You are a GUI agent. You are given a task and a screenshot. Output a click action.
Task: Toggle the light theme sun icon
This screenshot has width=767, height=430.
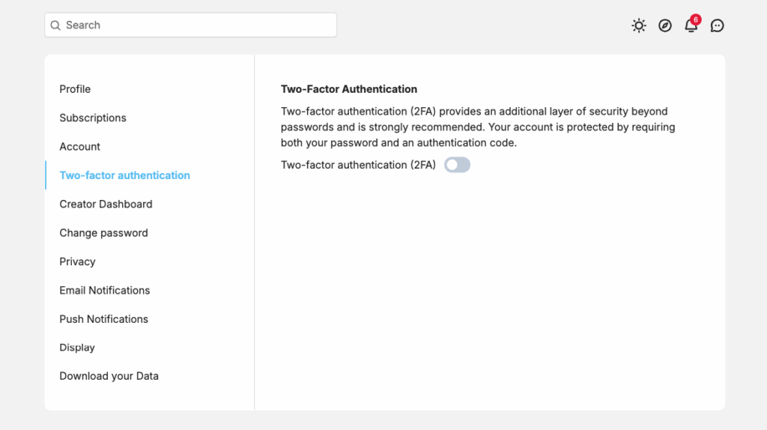click(x=638, y=25)
